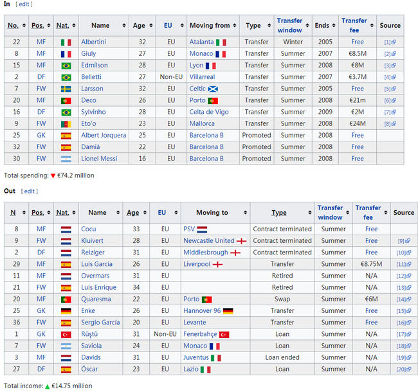Sort In table by Name sort arrows
Image resolution: width=418 pixels, height=392 pixels.
click(124, 25)
